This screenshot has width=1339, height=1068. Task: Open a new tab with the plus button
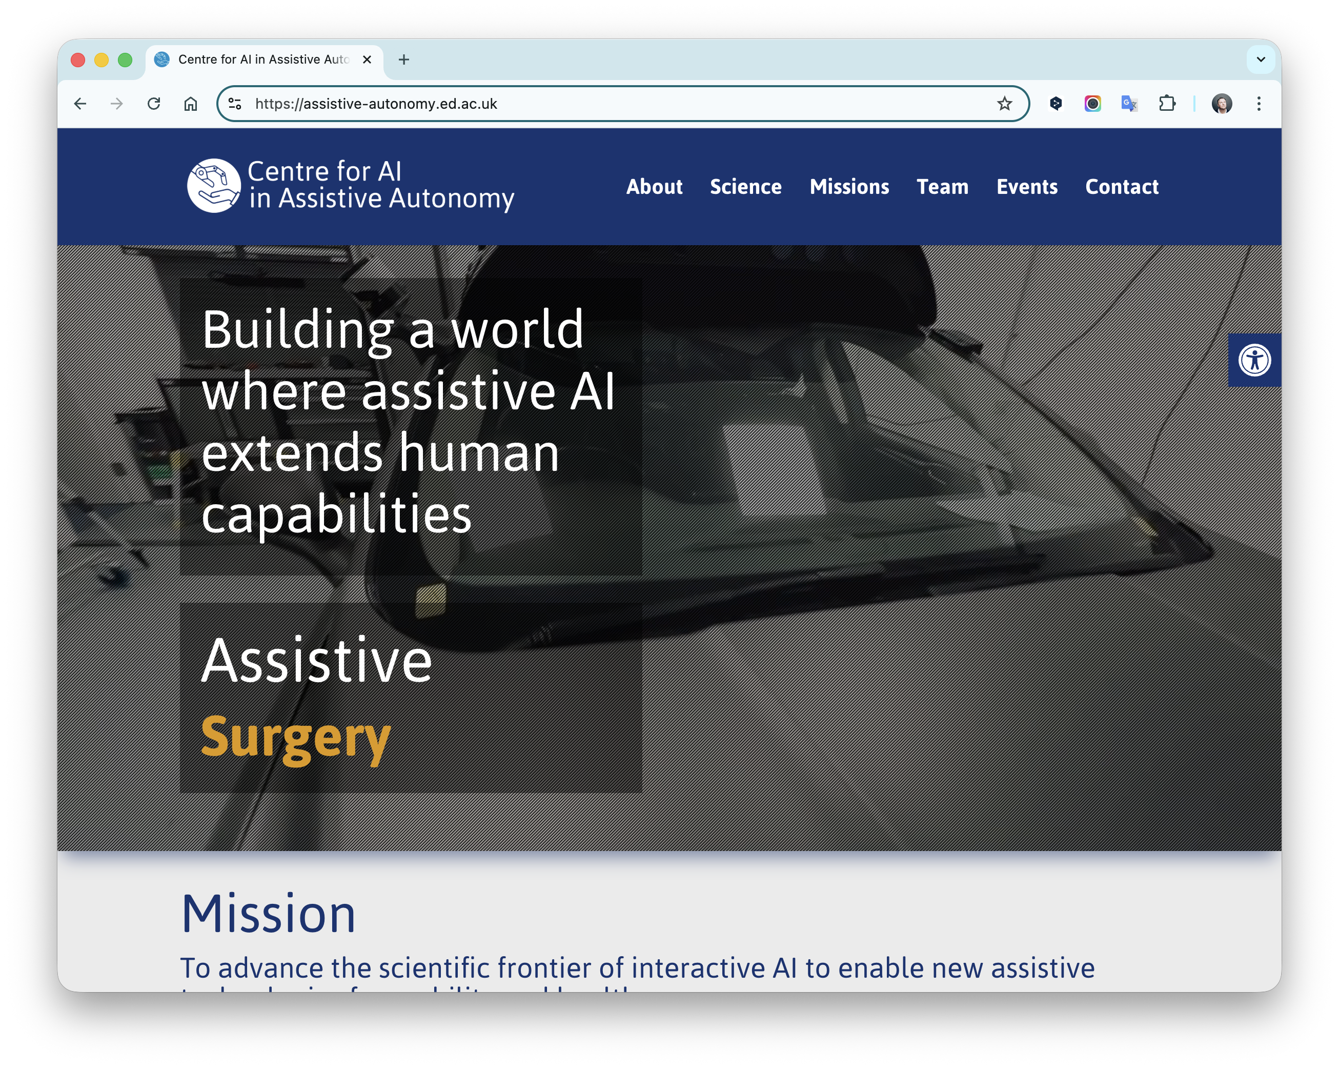[x=403, y=60]
